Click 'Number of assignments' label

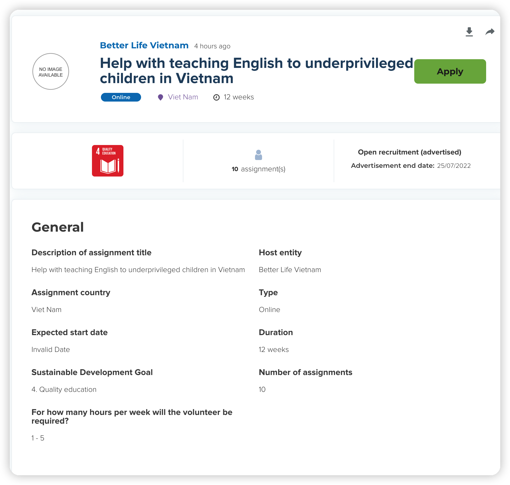pyautogui.click(x=305, y=372)
